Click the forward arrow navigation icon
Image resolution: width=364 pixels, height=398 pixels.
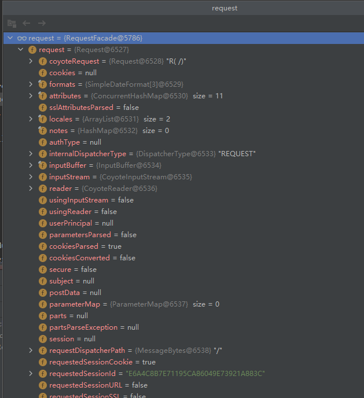pyautogui.click(x=42, y=23)
